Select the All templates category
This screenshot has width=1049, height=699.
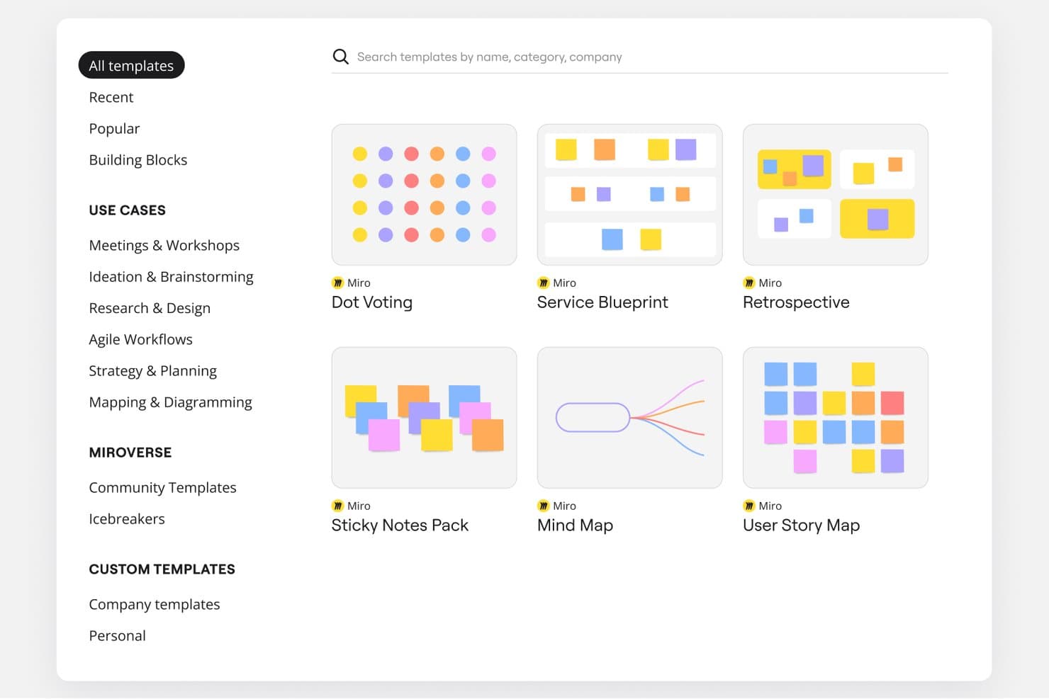pos(131,65)
